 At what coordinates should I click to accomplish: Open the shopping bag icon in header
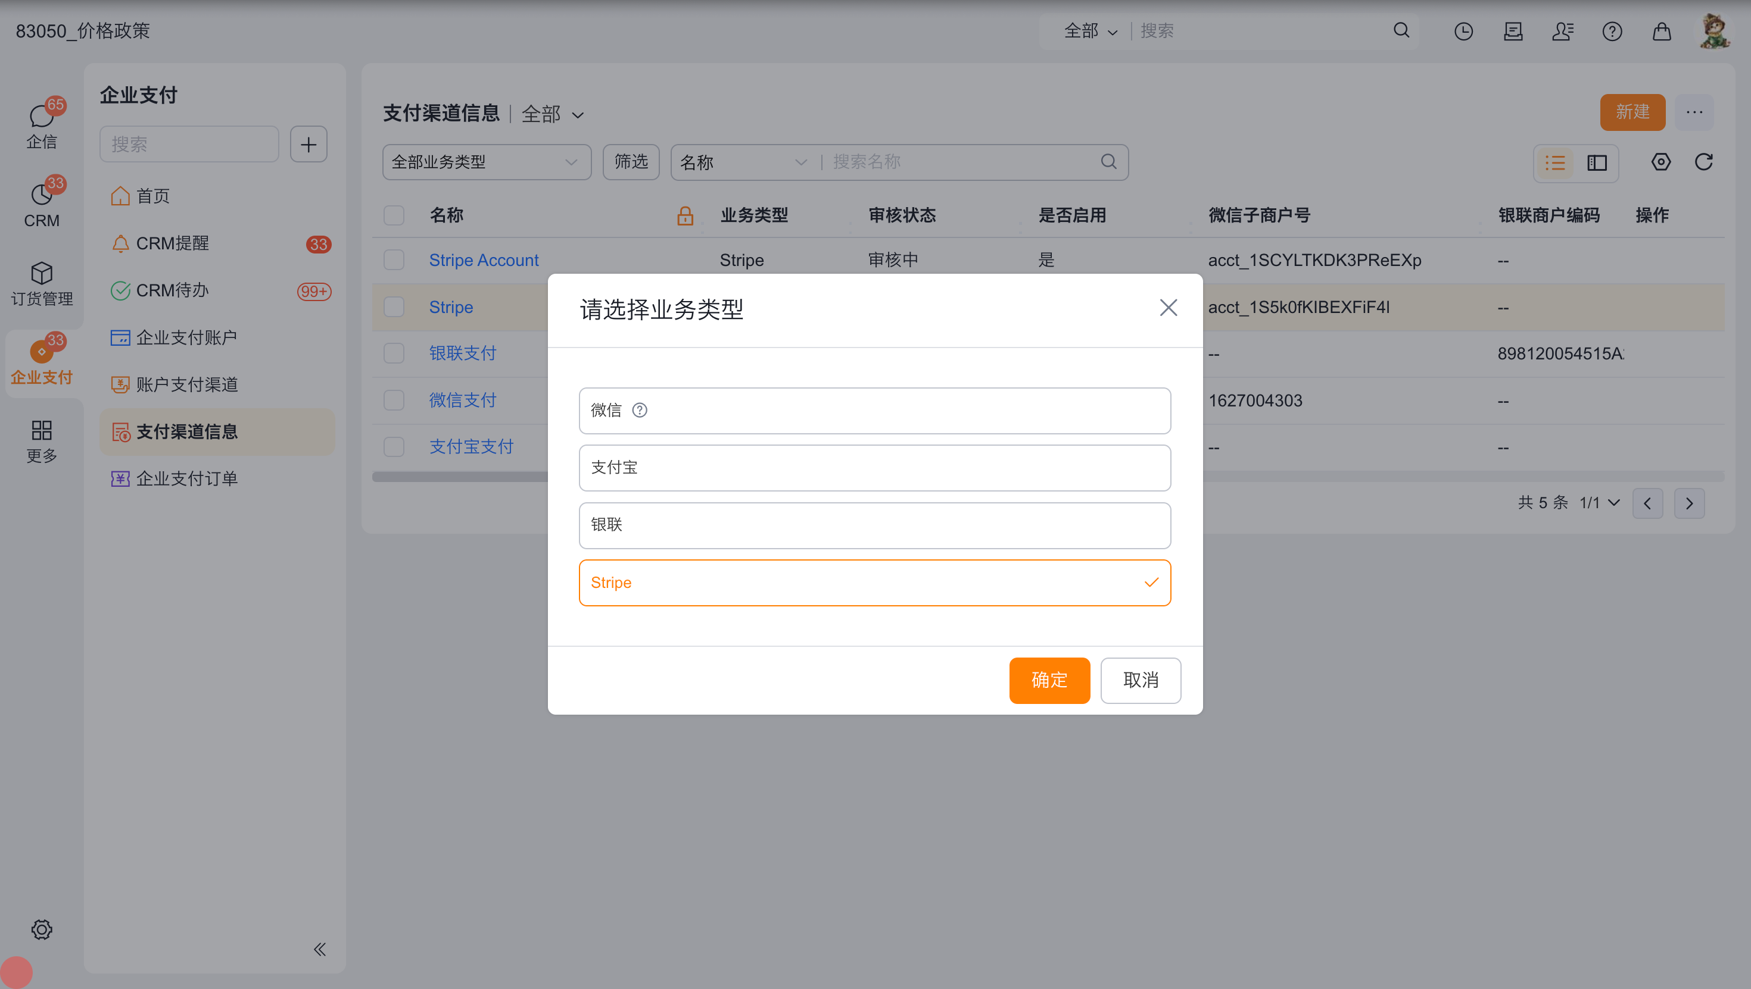(x=1661, y=32)
